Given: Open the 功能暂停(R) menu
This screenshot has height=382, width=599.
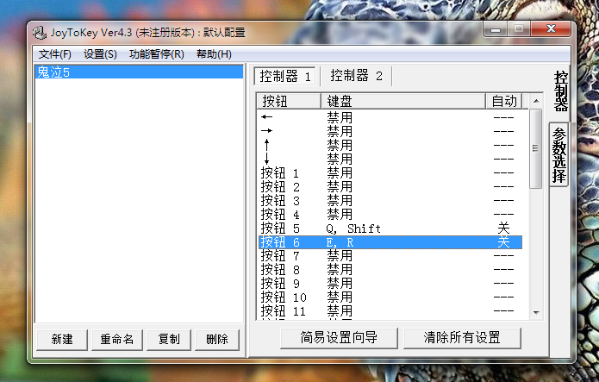Looking at the screenshot, I should pyautogui.click(x=157, y=54).
